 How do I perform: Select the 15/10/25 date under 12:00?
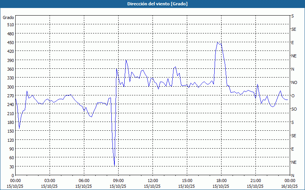pos(152,187)
